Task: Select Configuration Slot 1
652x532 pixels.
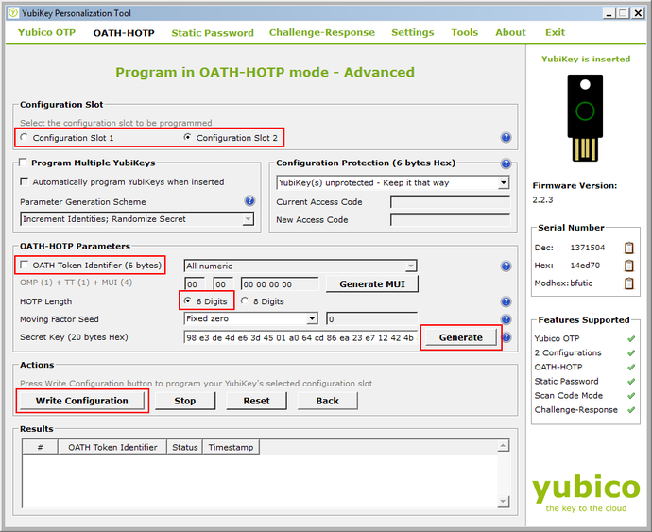Action: click(69, 138)
